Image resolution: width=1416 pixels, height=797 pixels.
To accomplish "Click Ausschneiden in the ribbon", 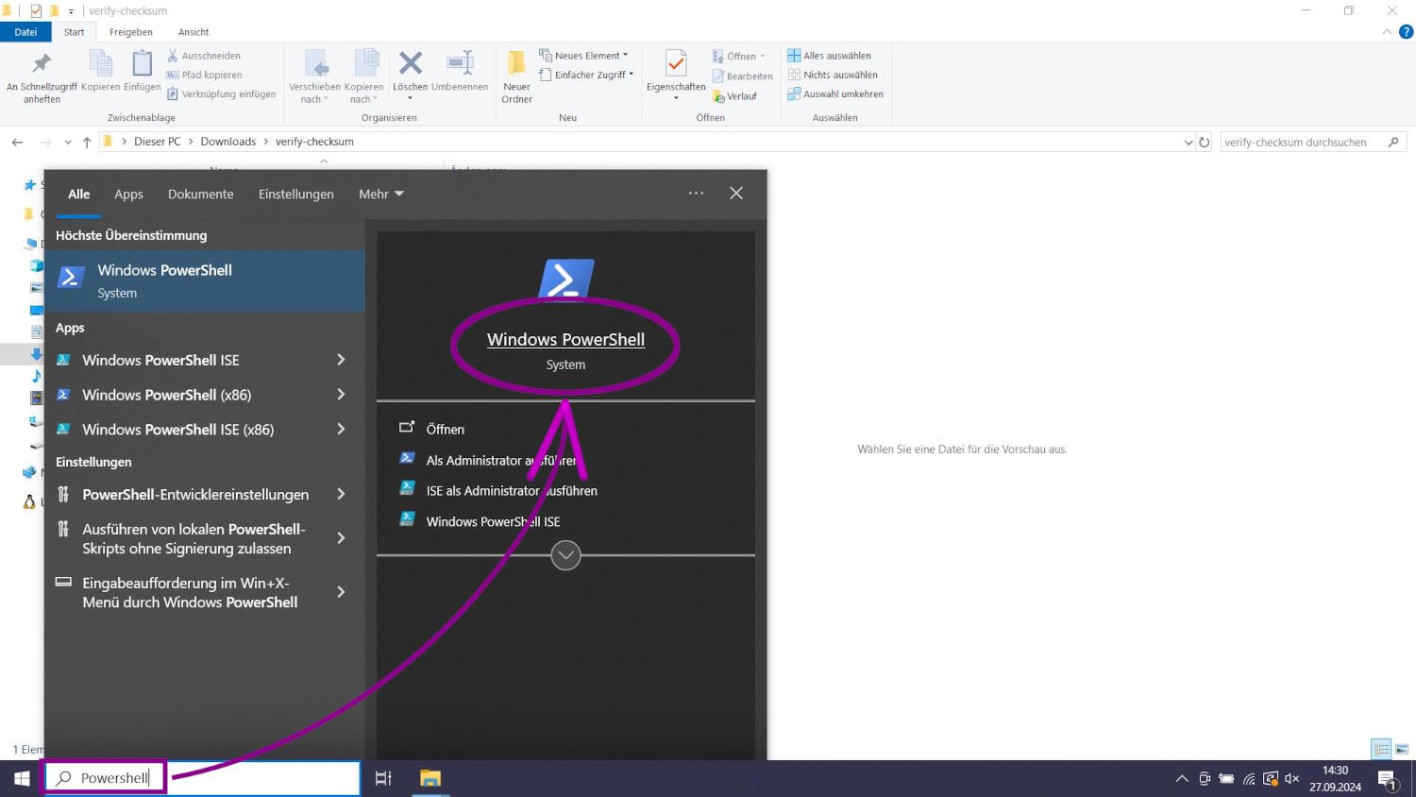I will coord(204,56).
